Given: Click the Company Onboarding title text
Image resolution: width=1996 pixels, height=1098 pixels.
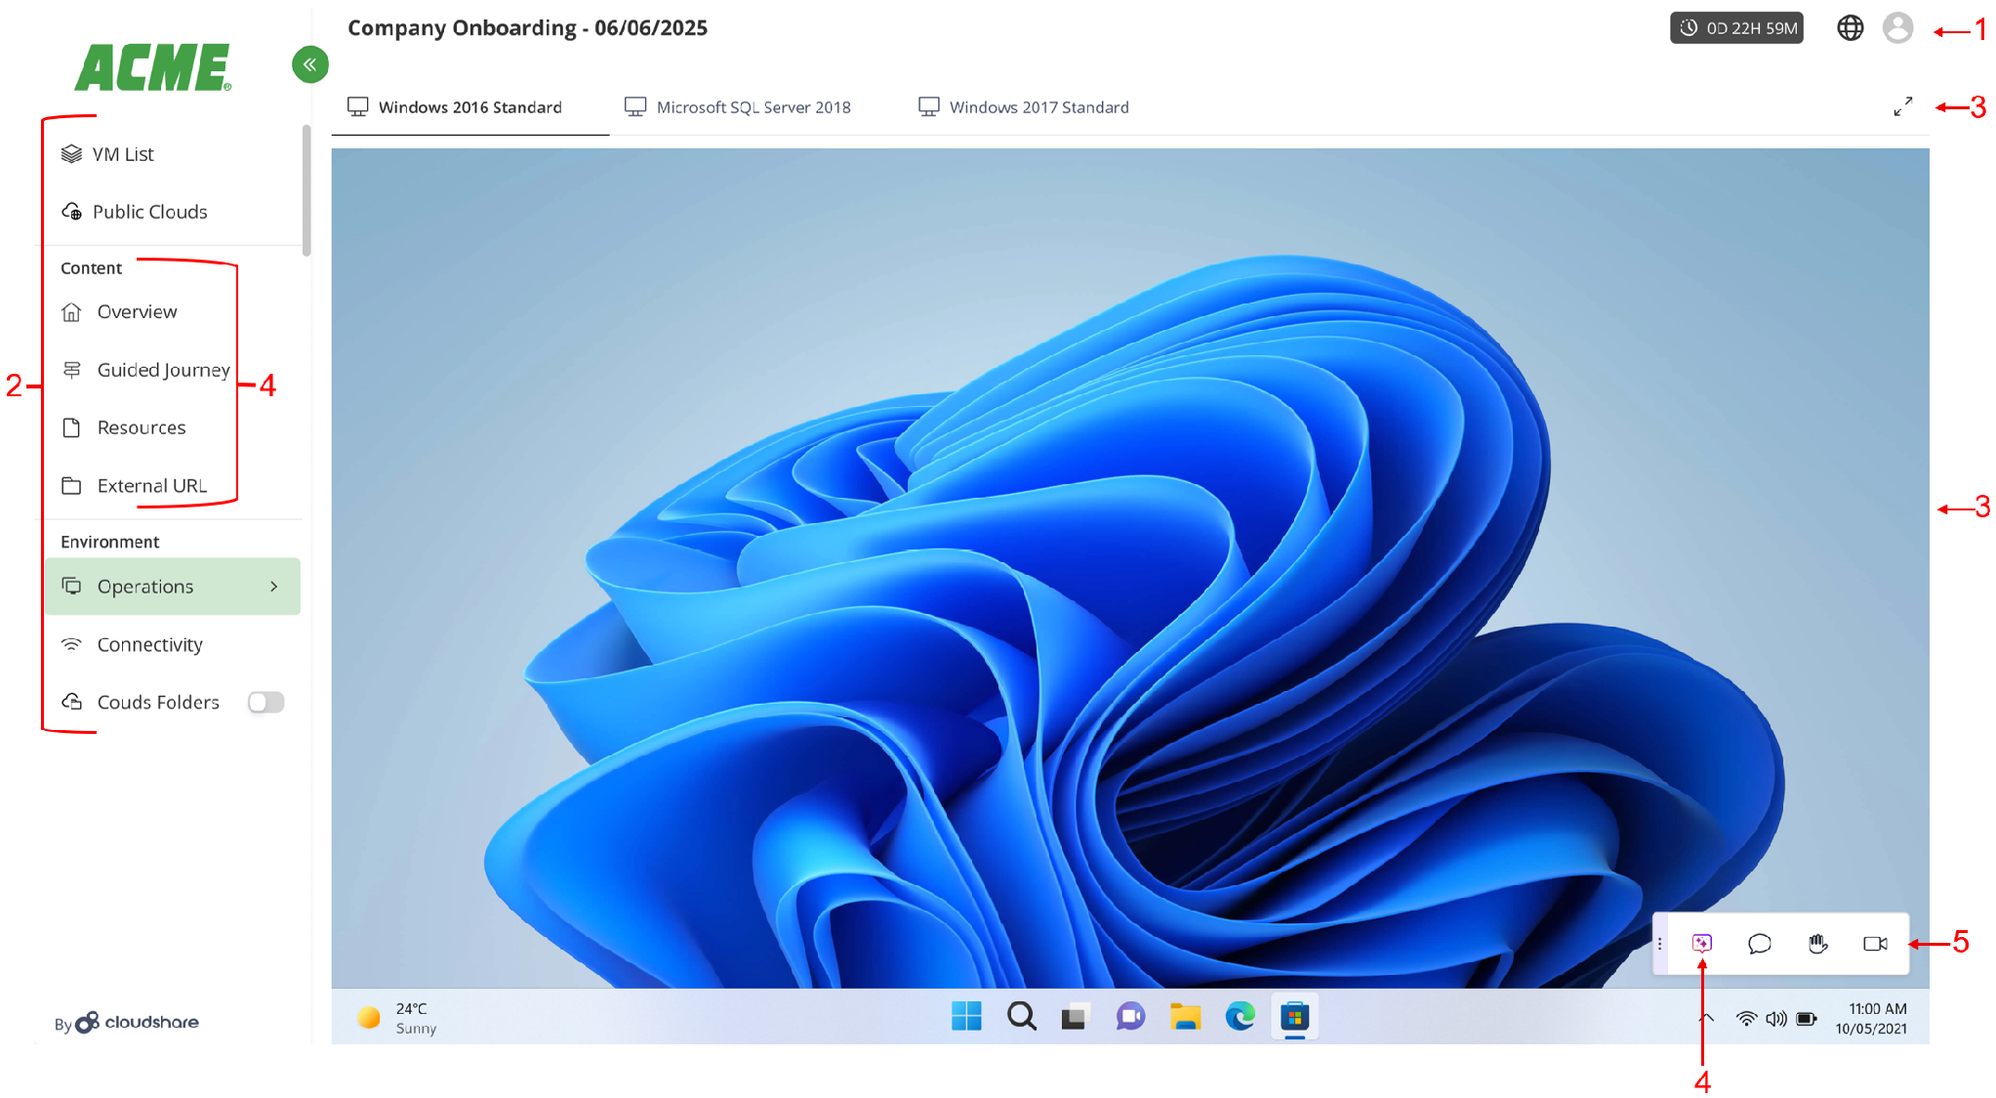Looking at the screenshot, I should tap(527, 28).
